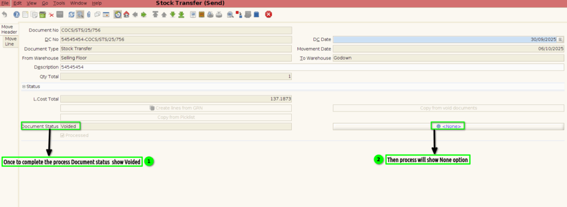Open the Help menu
This screenshot has height=207, width=567.
[96, 3]
